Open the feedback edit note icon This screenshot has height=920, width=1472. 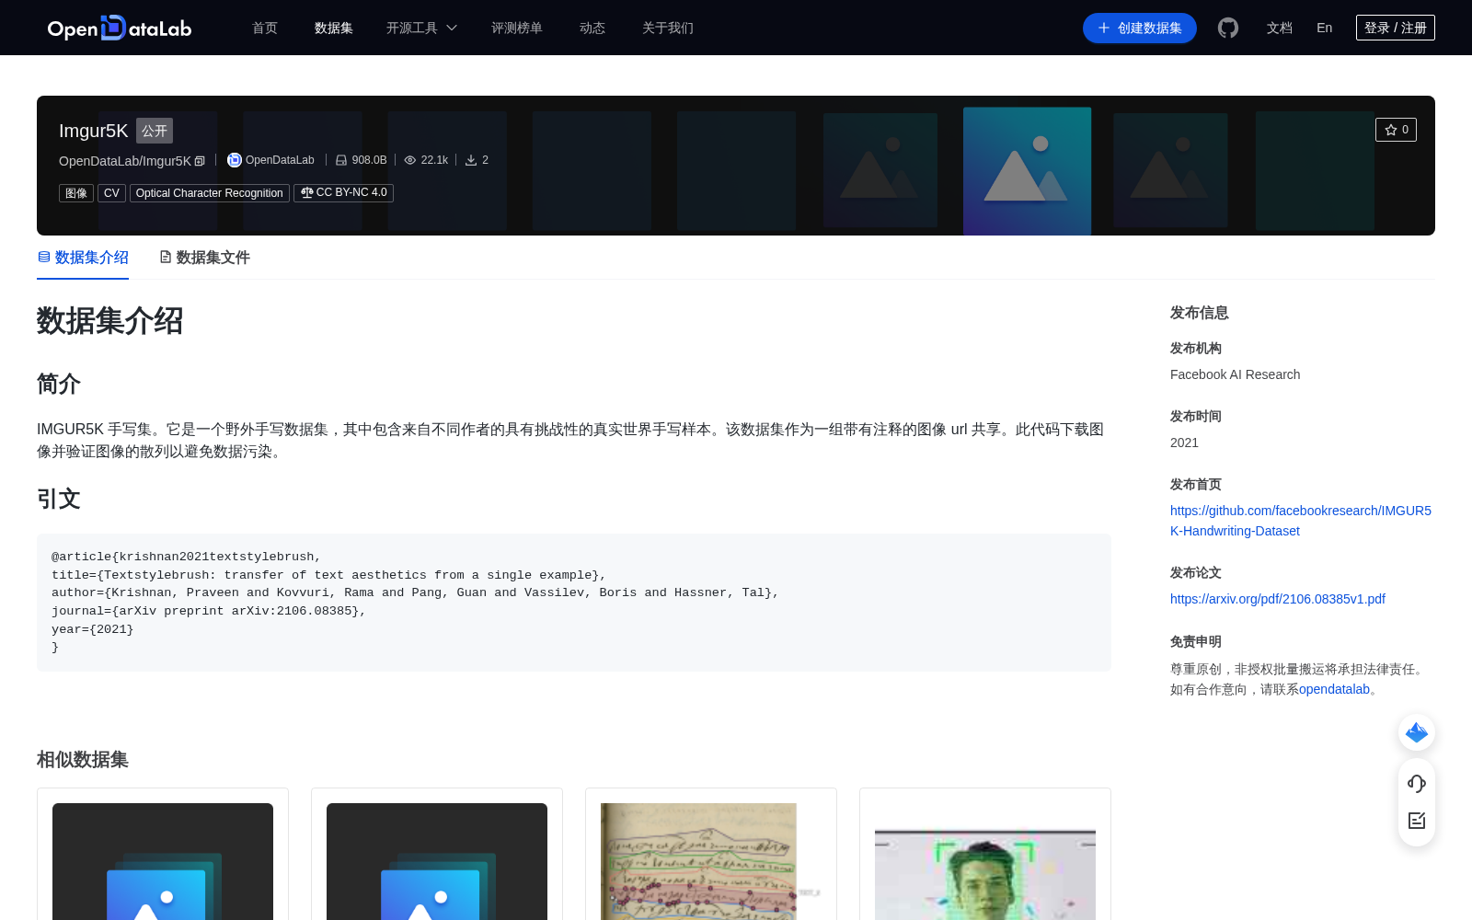click(x=1417, y=821)
